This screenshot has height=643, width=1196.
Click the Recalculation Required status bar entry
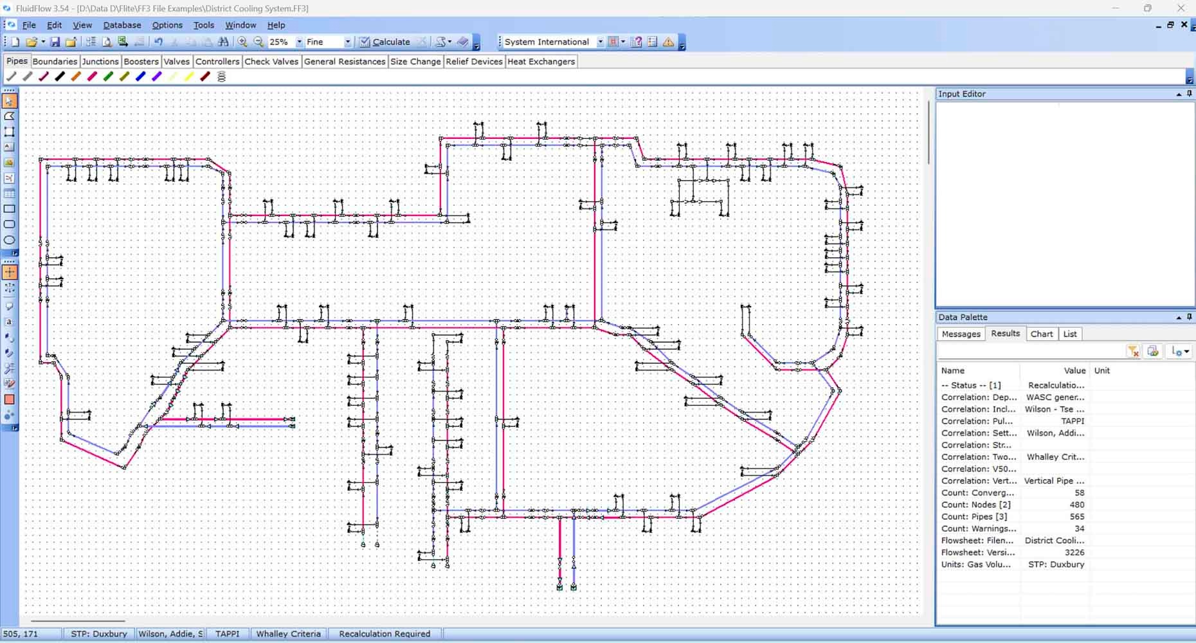point(385,633)
